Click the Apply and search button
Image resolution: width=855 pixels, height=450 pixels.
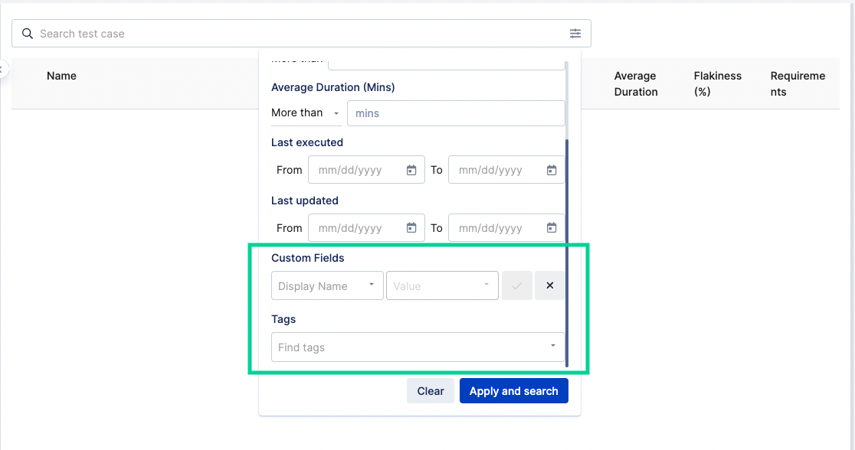pyautogui.click(x=513, y=390)
